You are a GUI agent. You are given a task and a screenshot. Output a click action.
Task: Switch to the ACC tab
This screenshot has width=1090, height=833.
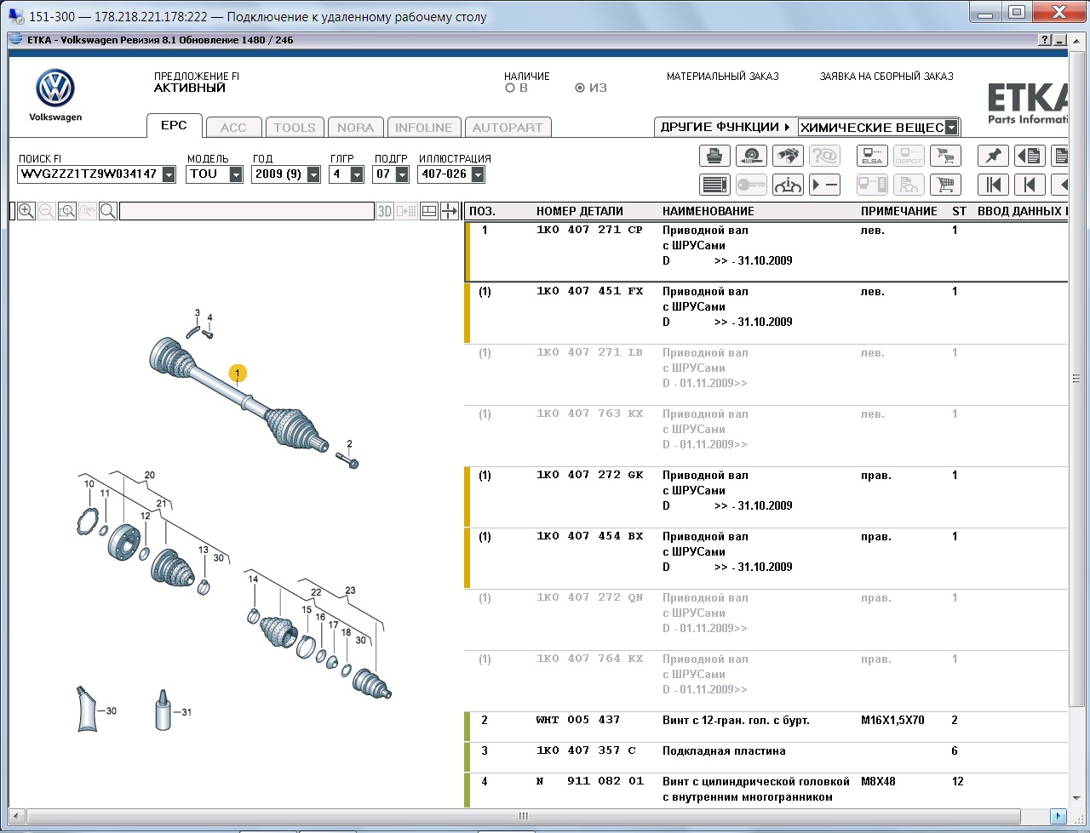pos(233,128)
